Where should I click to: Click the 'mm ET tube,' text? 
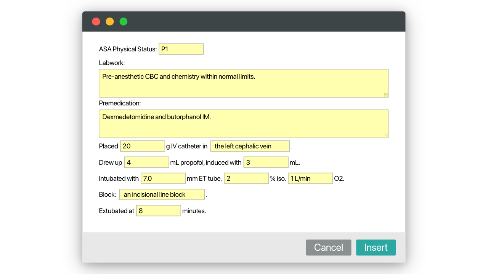204,178
